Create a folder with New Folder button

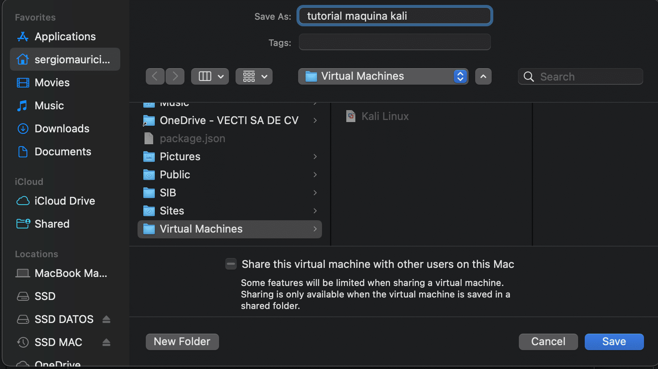click(182, 342)
